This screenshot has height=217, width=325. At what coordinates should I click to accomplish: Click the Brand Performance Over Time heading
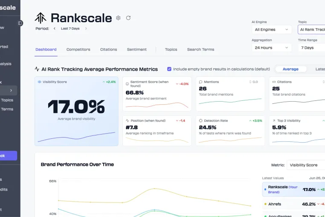pos(77,164)
